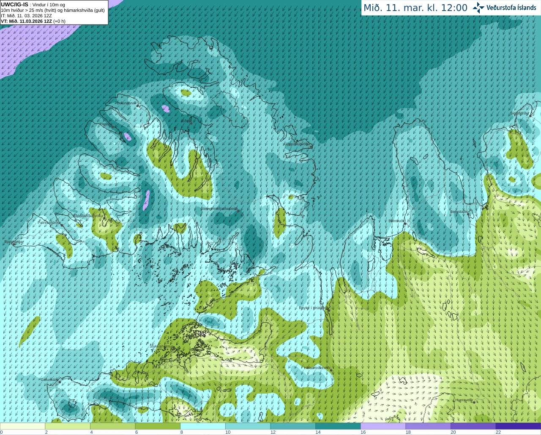Click the 10–12 m/s turquoise legend swatch

pos(248,426)
